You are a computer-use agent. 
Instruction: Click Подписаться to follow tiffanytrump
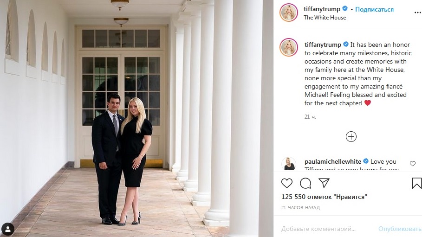(374, 9)
